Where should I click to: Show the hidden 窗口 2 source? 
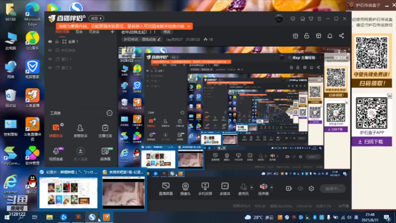tap(50, 68)
